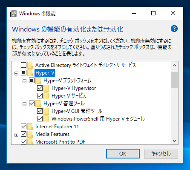Select Active Directory ライトウェイト ディレクトリ サービス label
The height and width of the screenshot is (170, 190).
(x=86, y=65)
